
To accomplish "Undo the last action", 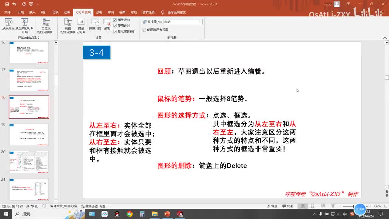I will [14, 4].
